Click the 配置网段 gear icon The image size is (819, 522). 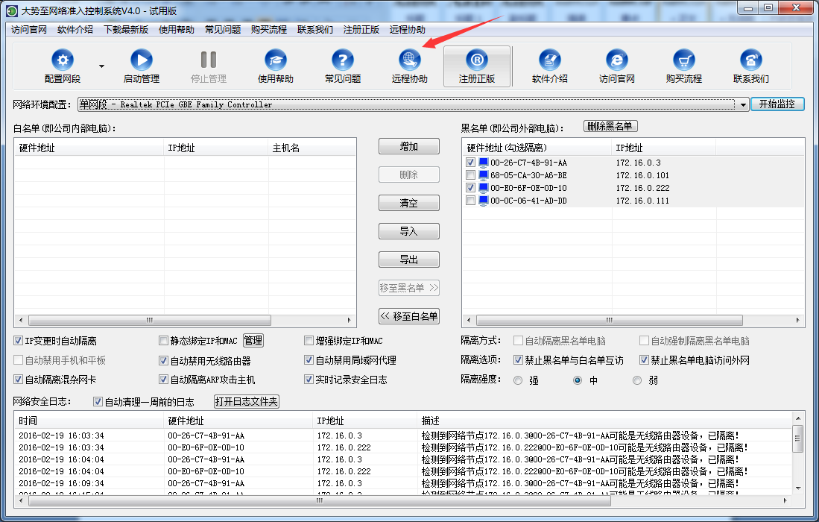(63, 60)
